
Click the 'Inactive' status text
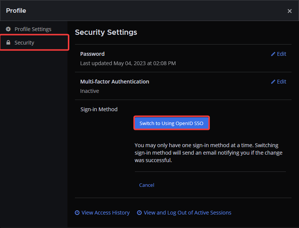90,91
